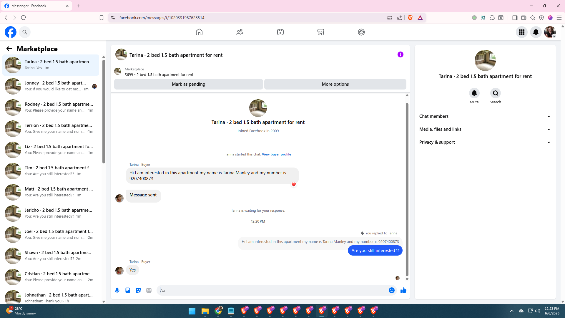Open the Groups icon in top navigation
This screenshot has height=318, width=565.
click(361, 32)
